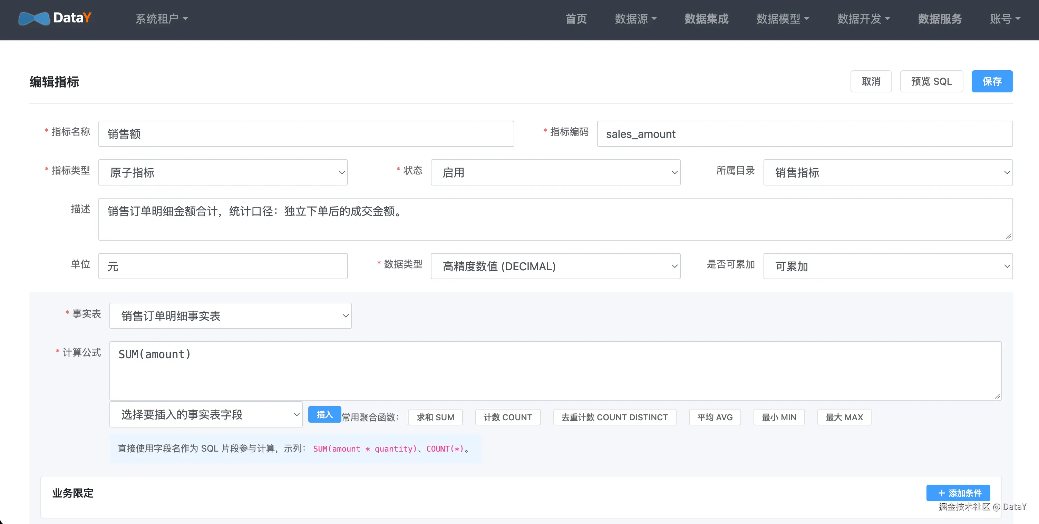The height and width of the screenshot is (524, 1039).
Task: Go to 首页 in the navigation bar
Action: point(575,19)
